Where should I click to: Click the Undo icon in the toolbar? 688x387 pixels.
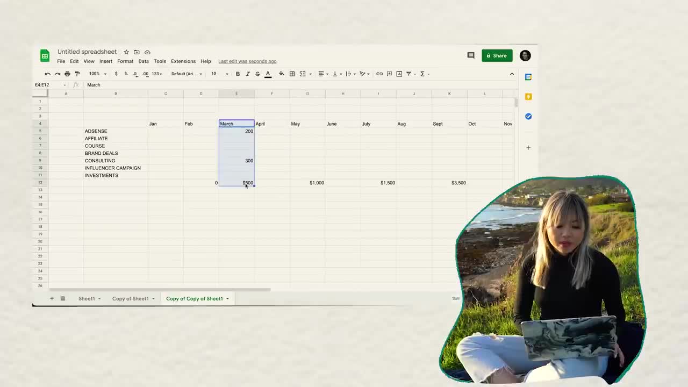(x=48, y=74)
